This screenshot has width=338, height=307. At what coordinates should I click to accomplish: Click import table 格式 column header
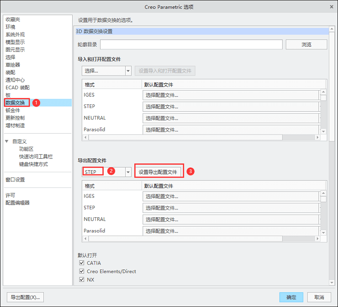112,85
